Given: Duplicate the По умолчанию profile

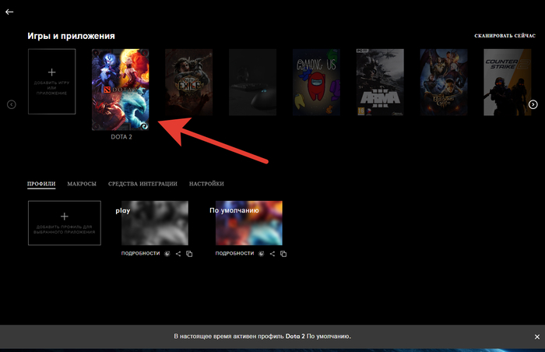Looking at the screenshot, I should [x=283, y=254].
